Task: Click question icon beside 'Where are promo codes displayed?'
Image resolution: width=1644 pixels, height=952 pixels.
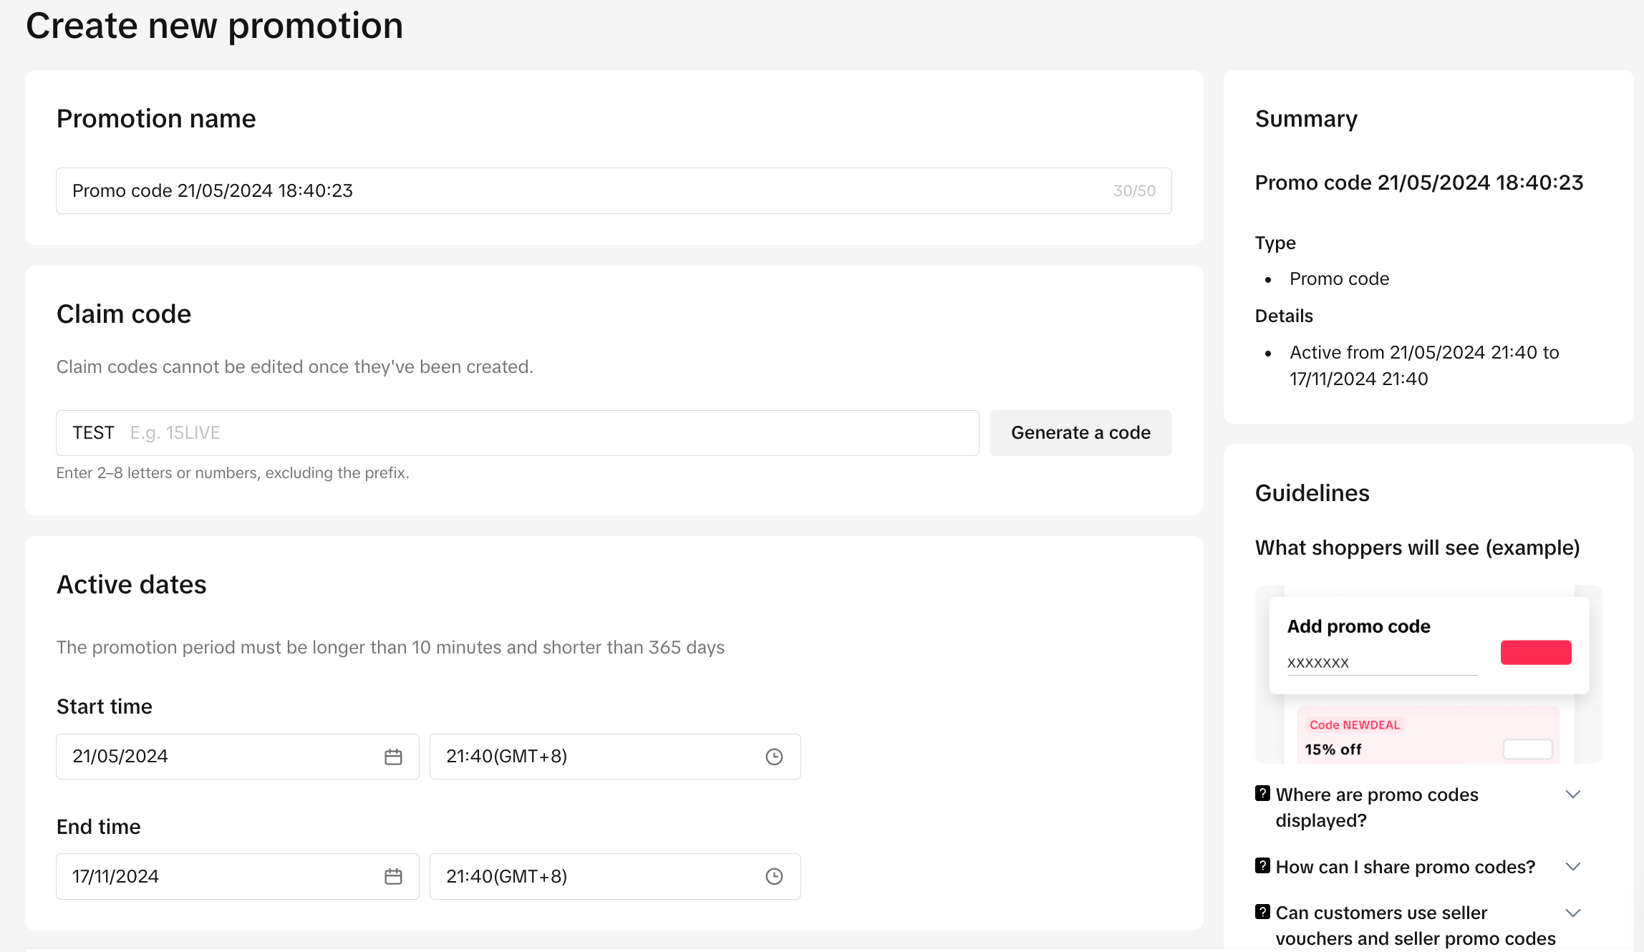Action: [x=1262, y=794]
